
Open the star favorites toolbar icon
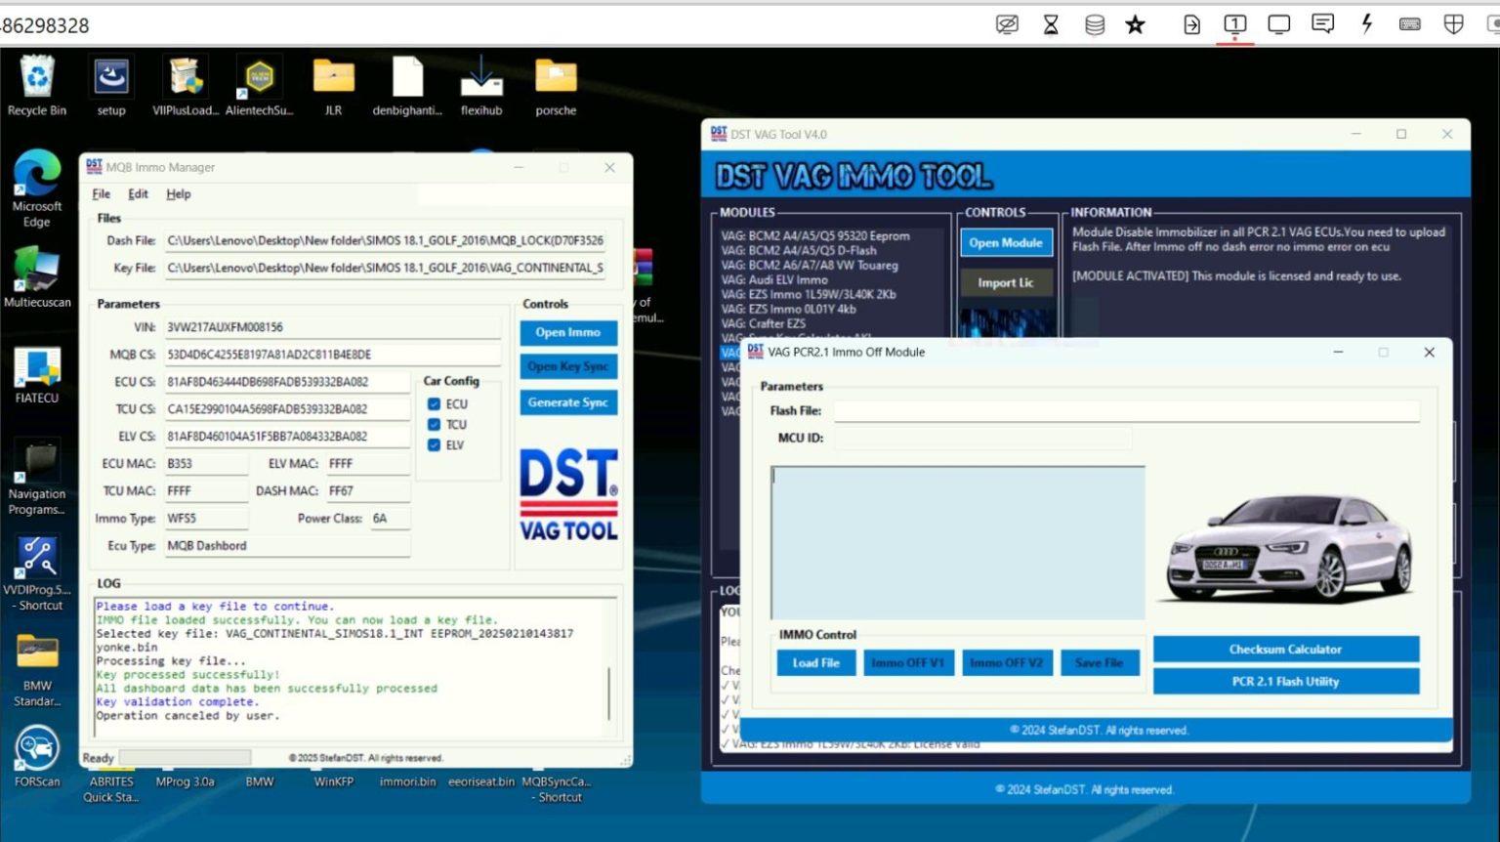tap(1135, 24)
